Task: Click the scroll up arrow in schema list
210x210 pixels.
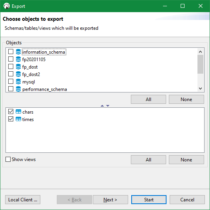Action: 200,52
